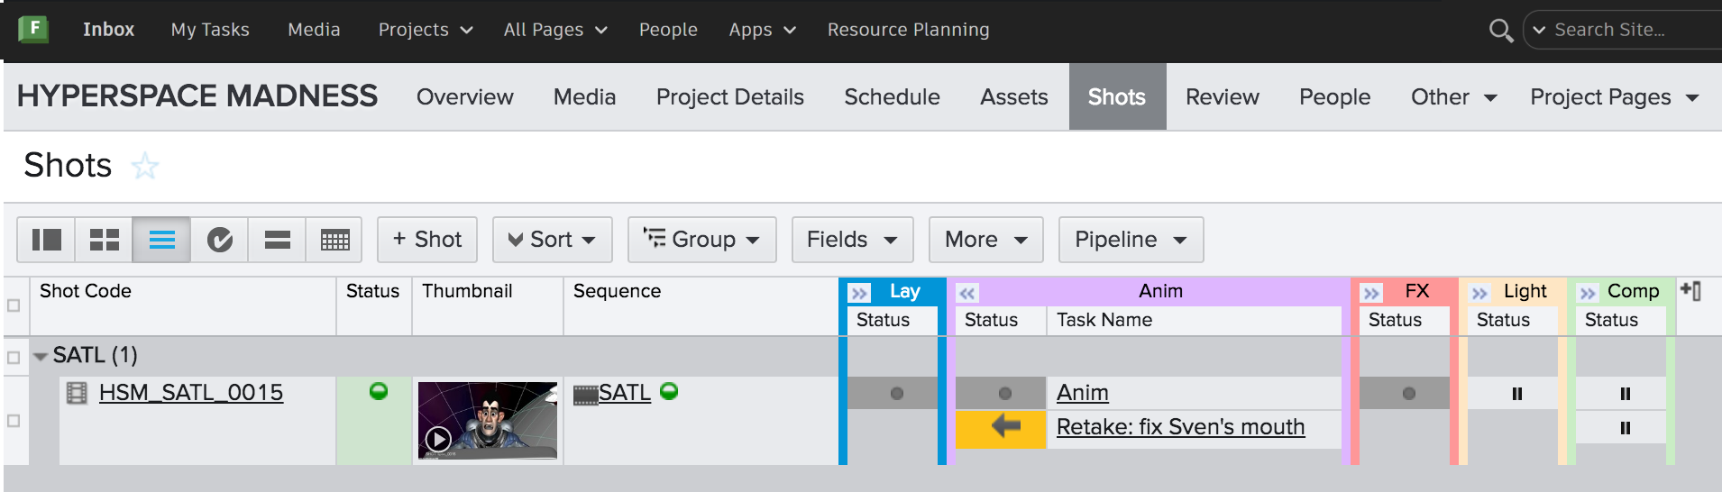1722x492 pixels.
Task: Tick the select-all checkbox in the header
Action: tap(14, 305)
